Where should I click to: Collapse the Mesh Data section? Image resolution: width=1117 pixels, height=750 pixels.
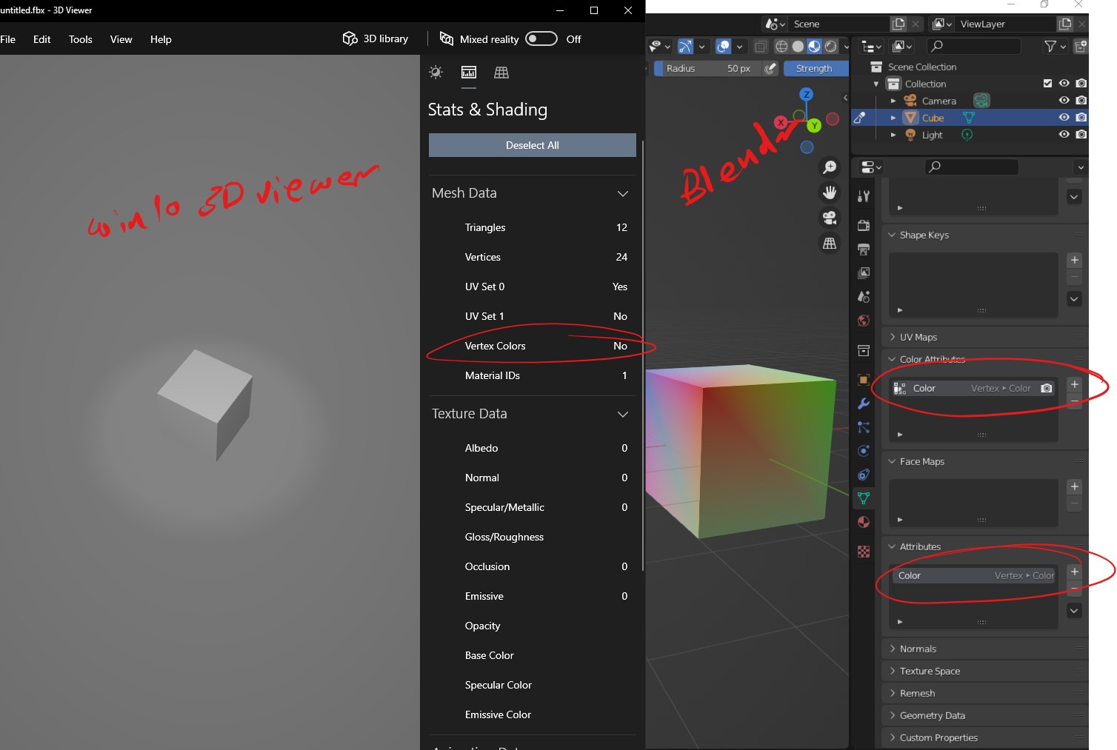coord(623,193)
